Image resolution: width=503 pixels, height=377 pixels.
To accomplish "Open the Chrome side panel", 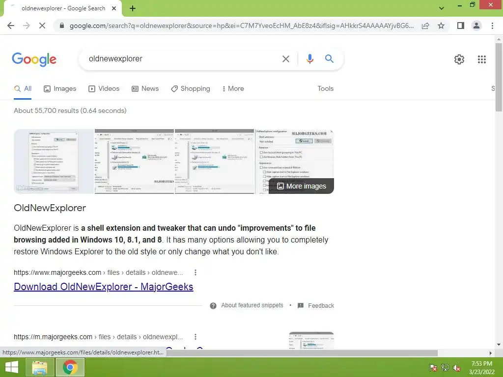I will click(x=461, y=26).
